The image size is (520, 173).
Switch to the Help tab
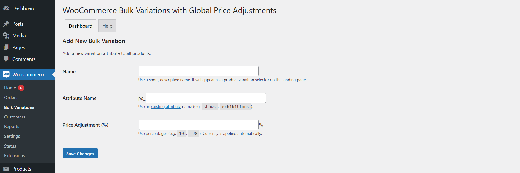pos(107,26)
